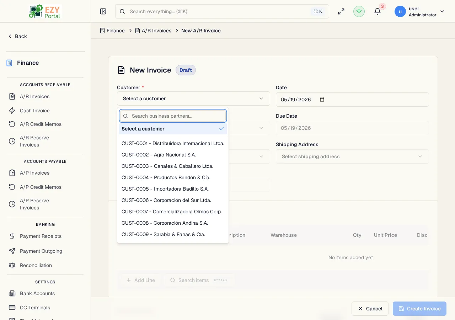Click the Finance calculator icon in sidebar header
455x320 pixels.
pos(10,63)
